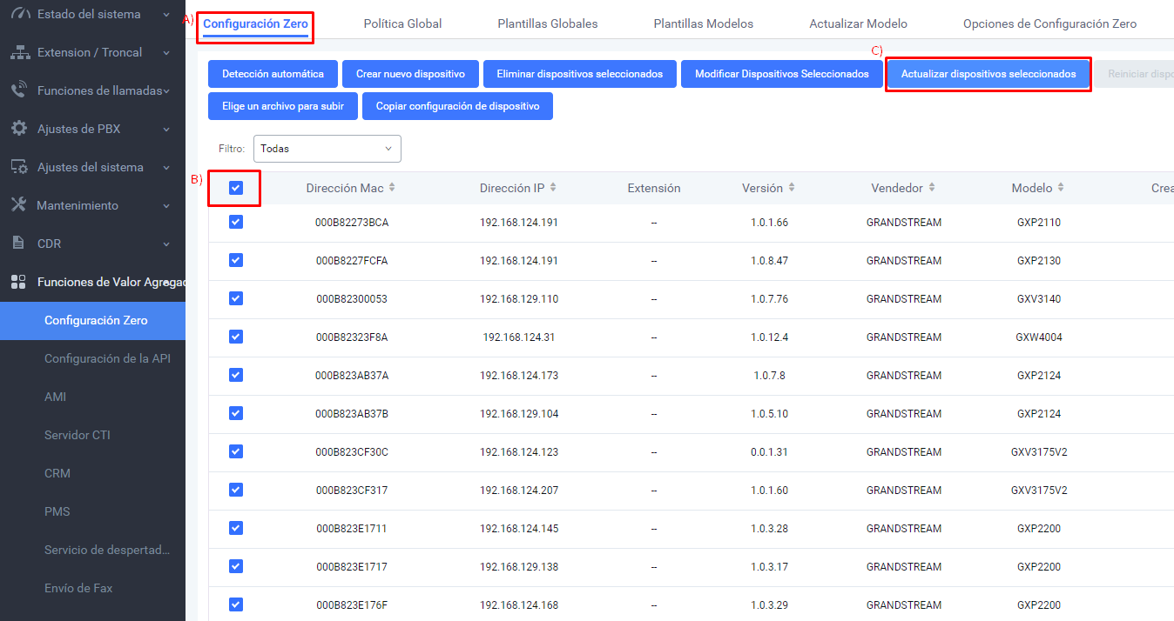Uncheck the checkbox for 000B823CF317
Image resolution: width=1174 pixels, height=621 pixels.
(235, 490)
